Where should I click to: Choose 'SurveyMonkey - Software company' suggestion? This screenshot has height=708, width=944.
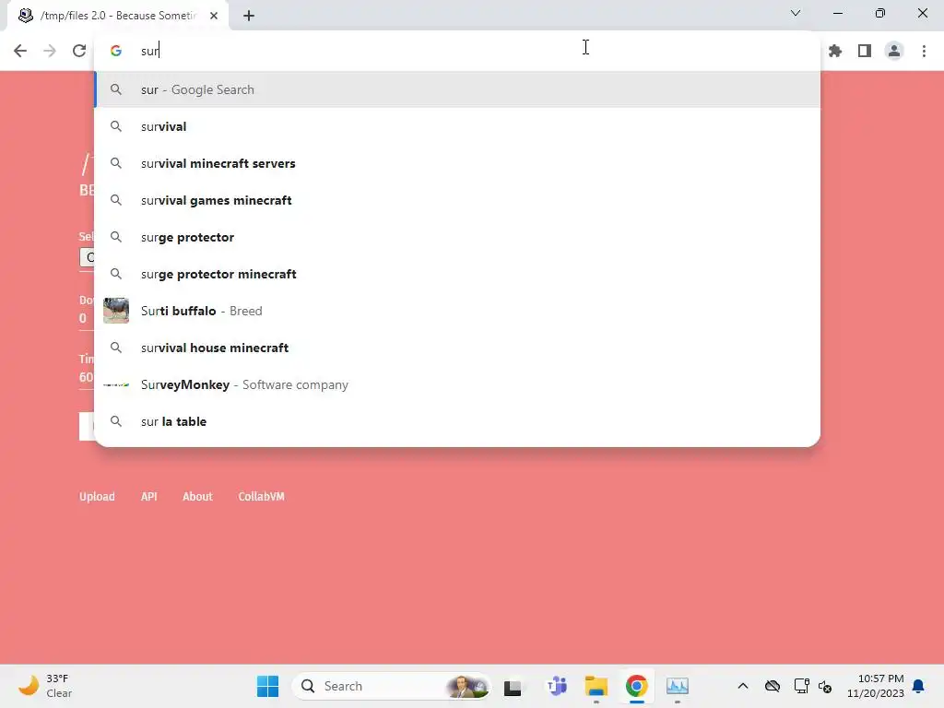click(457, 384)
